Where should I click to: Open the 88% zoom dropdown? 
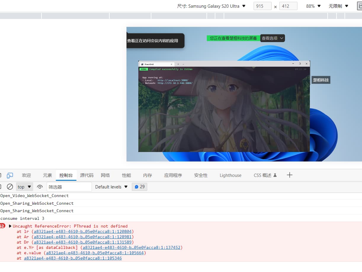[313, 6]
